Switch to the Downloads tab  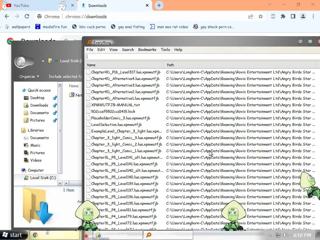point(115,6)
